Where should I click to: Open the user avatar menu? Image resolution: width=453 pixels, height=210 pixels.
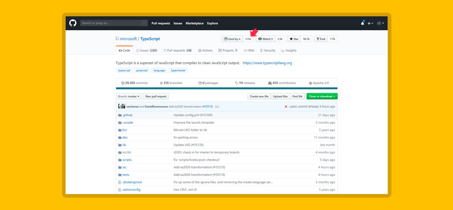(x=380, y=23)
